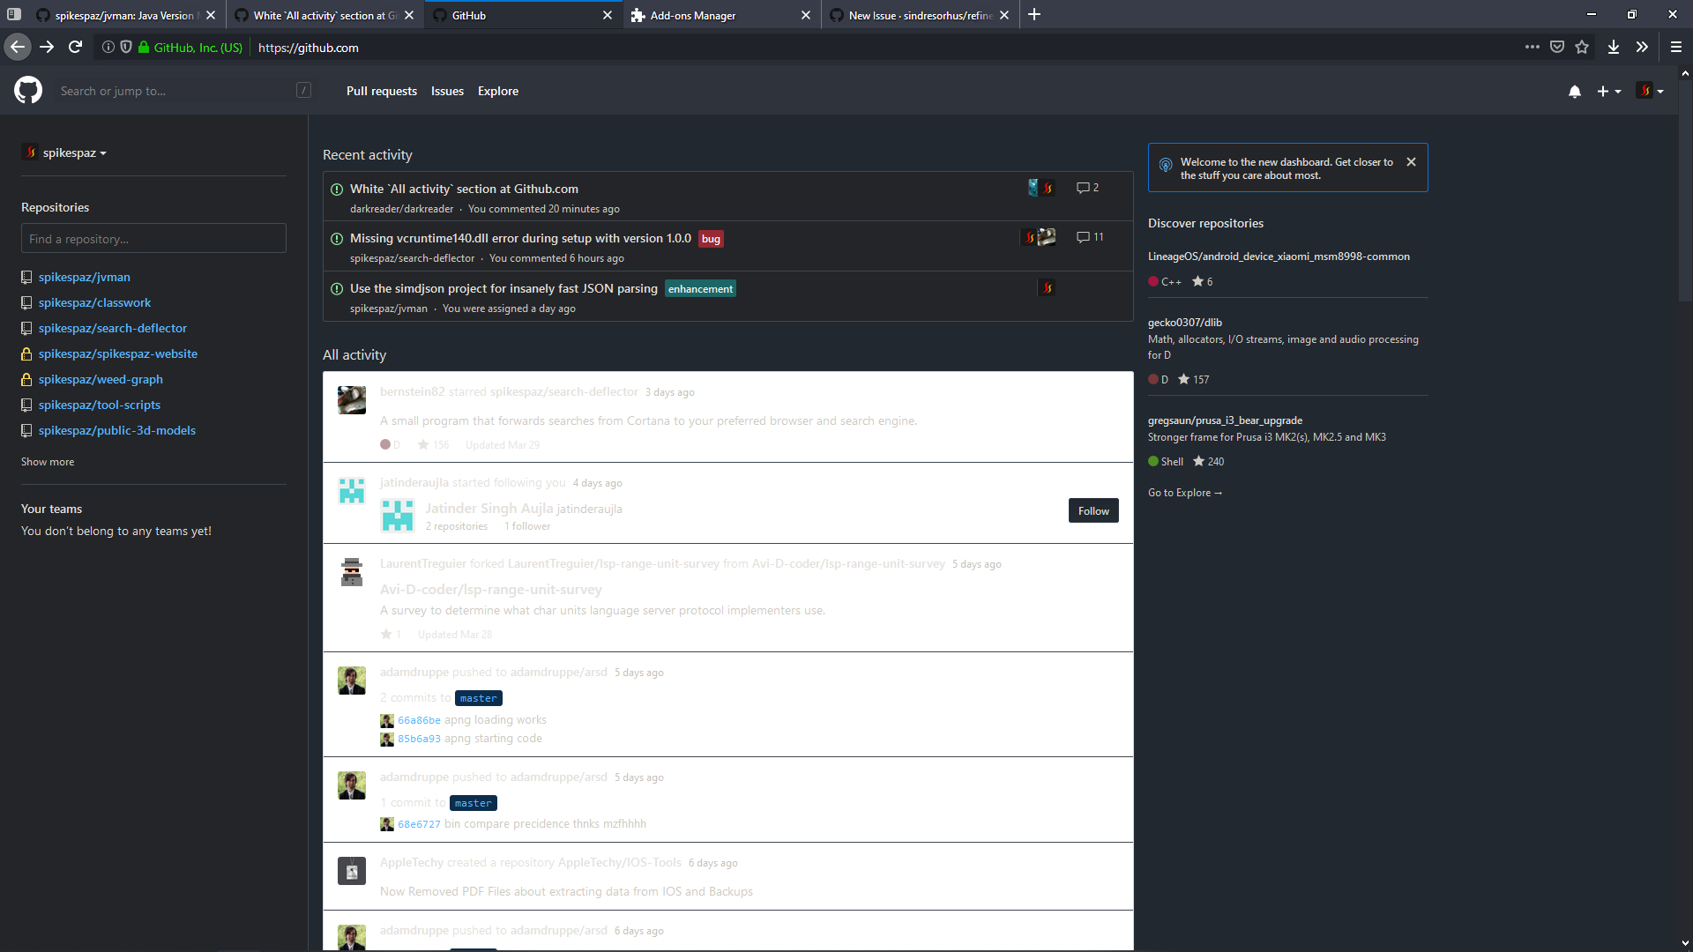Open page actions ellipsis menu
1693x952 pixels.
click(x=1533, y=47)
